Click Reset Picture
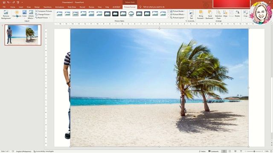 42,18
